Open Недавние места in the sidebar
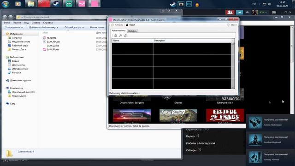The width and height of the screenshot is (295, 166). [19, 41]
